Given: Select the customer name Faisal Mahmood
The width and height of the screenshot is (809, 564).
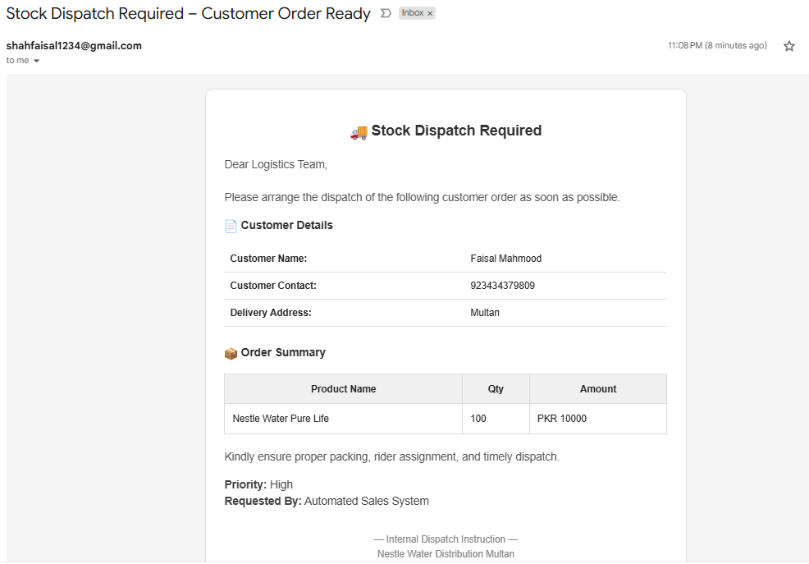Looking at the screenshot, I should (505, 259).
